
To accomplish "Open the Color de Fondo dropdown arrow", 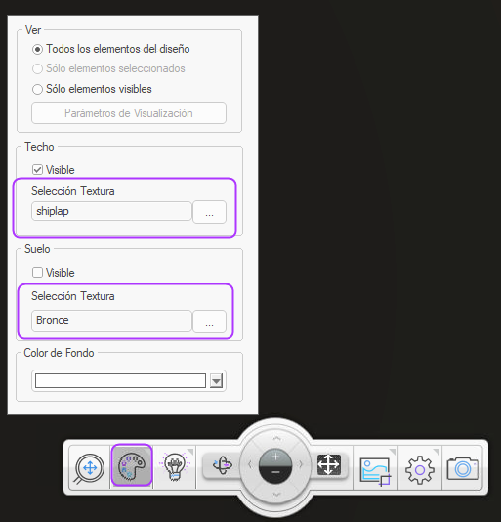I will click(216, 380).
